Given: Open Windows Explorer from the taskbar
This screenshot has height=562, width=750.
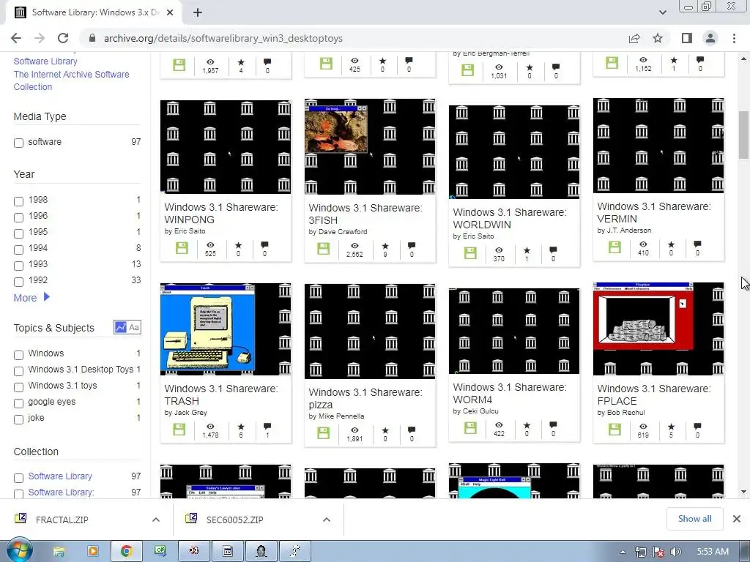Looking at the screenshot, I should point(59,551).
